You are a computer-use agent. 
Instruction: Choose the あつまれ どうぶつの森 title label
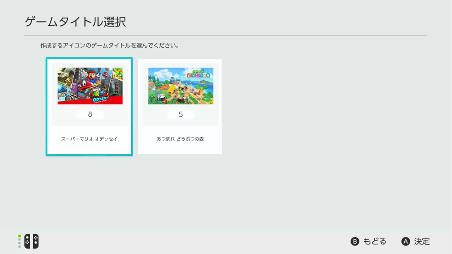(180, 139)
